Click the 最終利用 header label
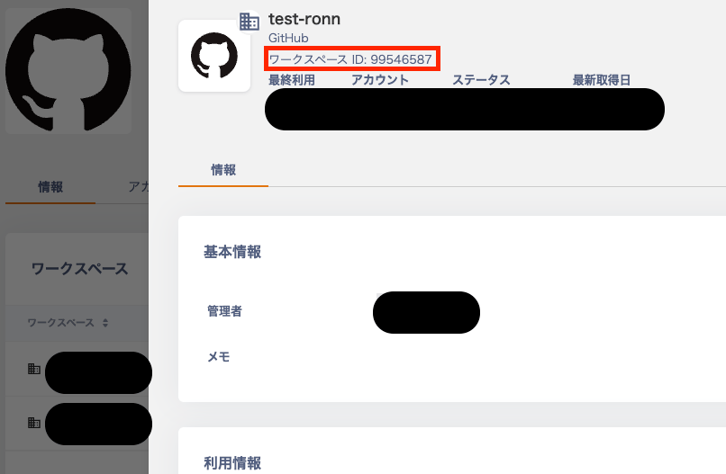 pyautogui.click(x=292, y=80)
